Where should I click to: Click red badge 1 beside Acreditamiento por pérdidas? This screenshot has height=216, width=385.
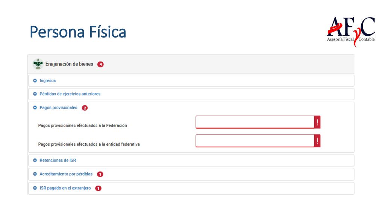coord(100,174)
